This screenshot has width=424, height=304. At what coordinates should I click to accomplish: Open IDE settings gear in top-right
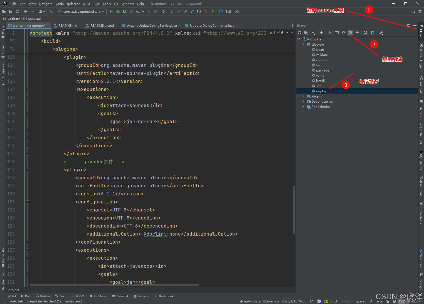pyautogui.click(x=420, y=11)
